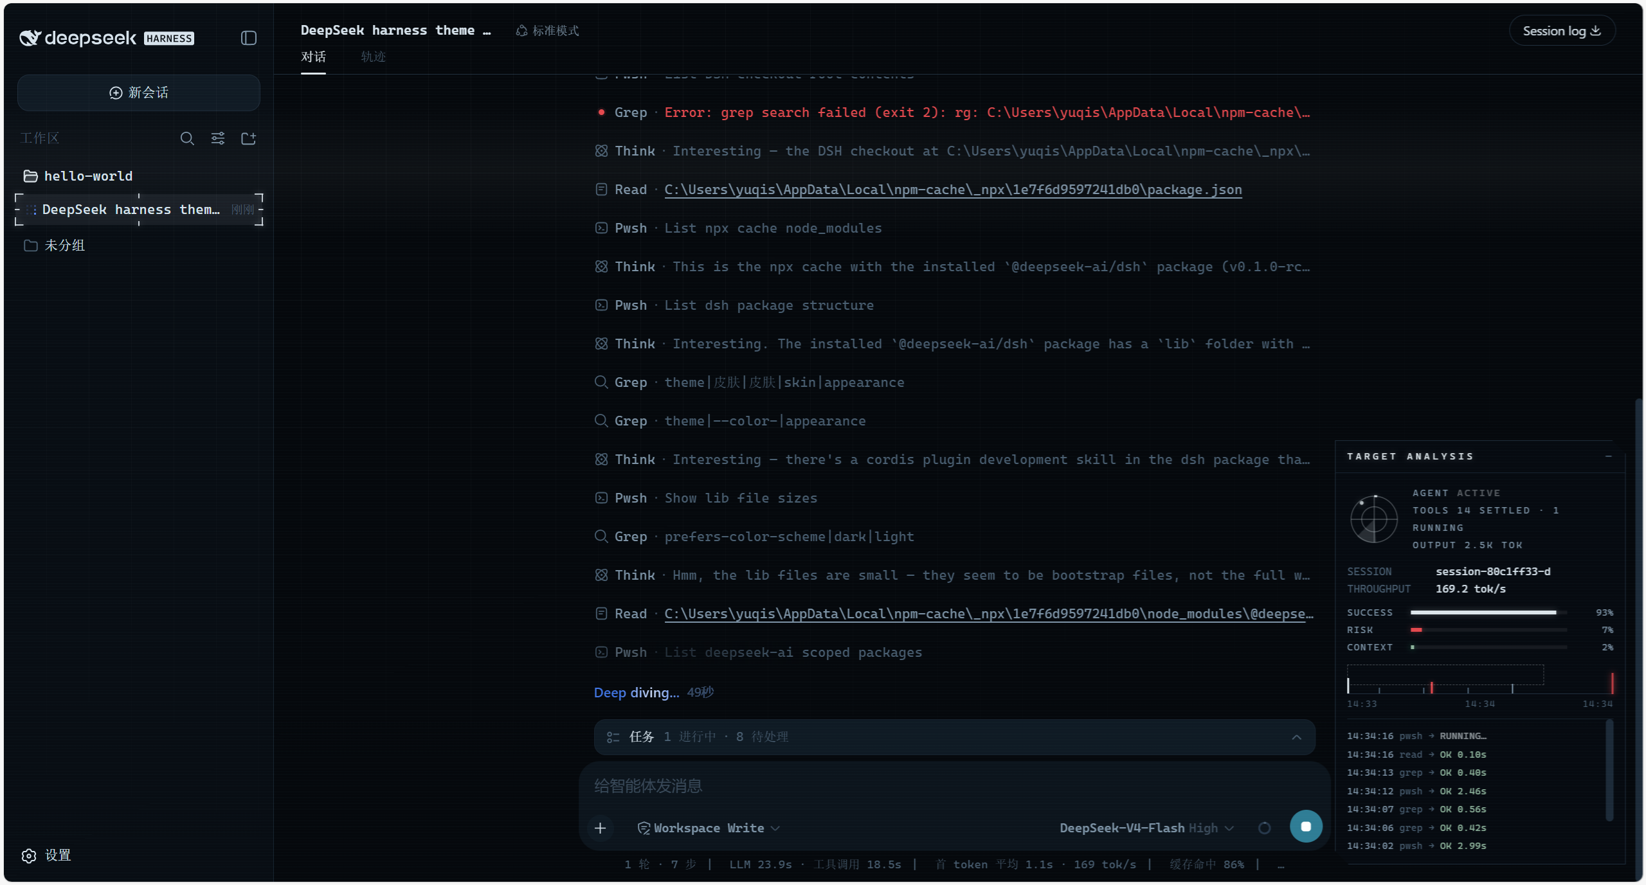Start a new conversation with 新会话
The image size is (1646, 885).
[139, 93]
